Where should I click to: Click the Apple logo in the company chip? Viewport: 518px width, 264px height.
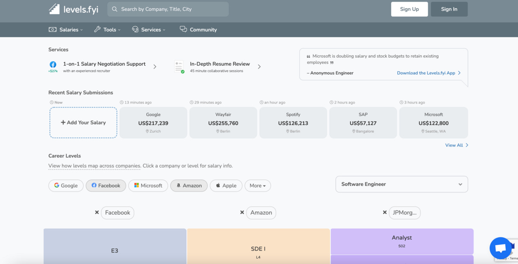[218, 185]
